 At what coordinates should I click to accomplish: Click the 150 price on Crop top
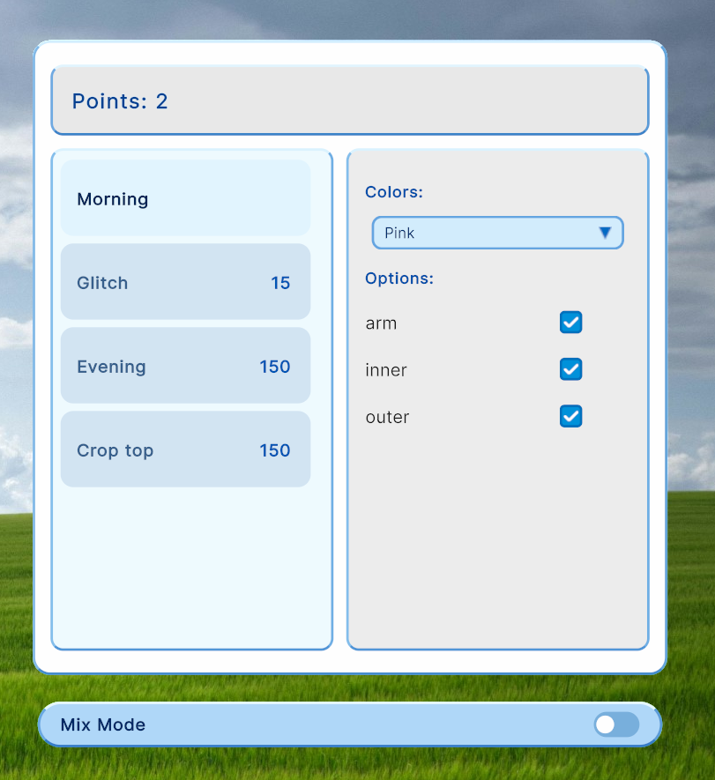pos(275,450)
